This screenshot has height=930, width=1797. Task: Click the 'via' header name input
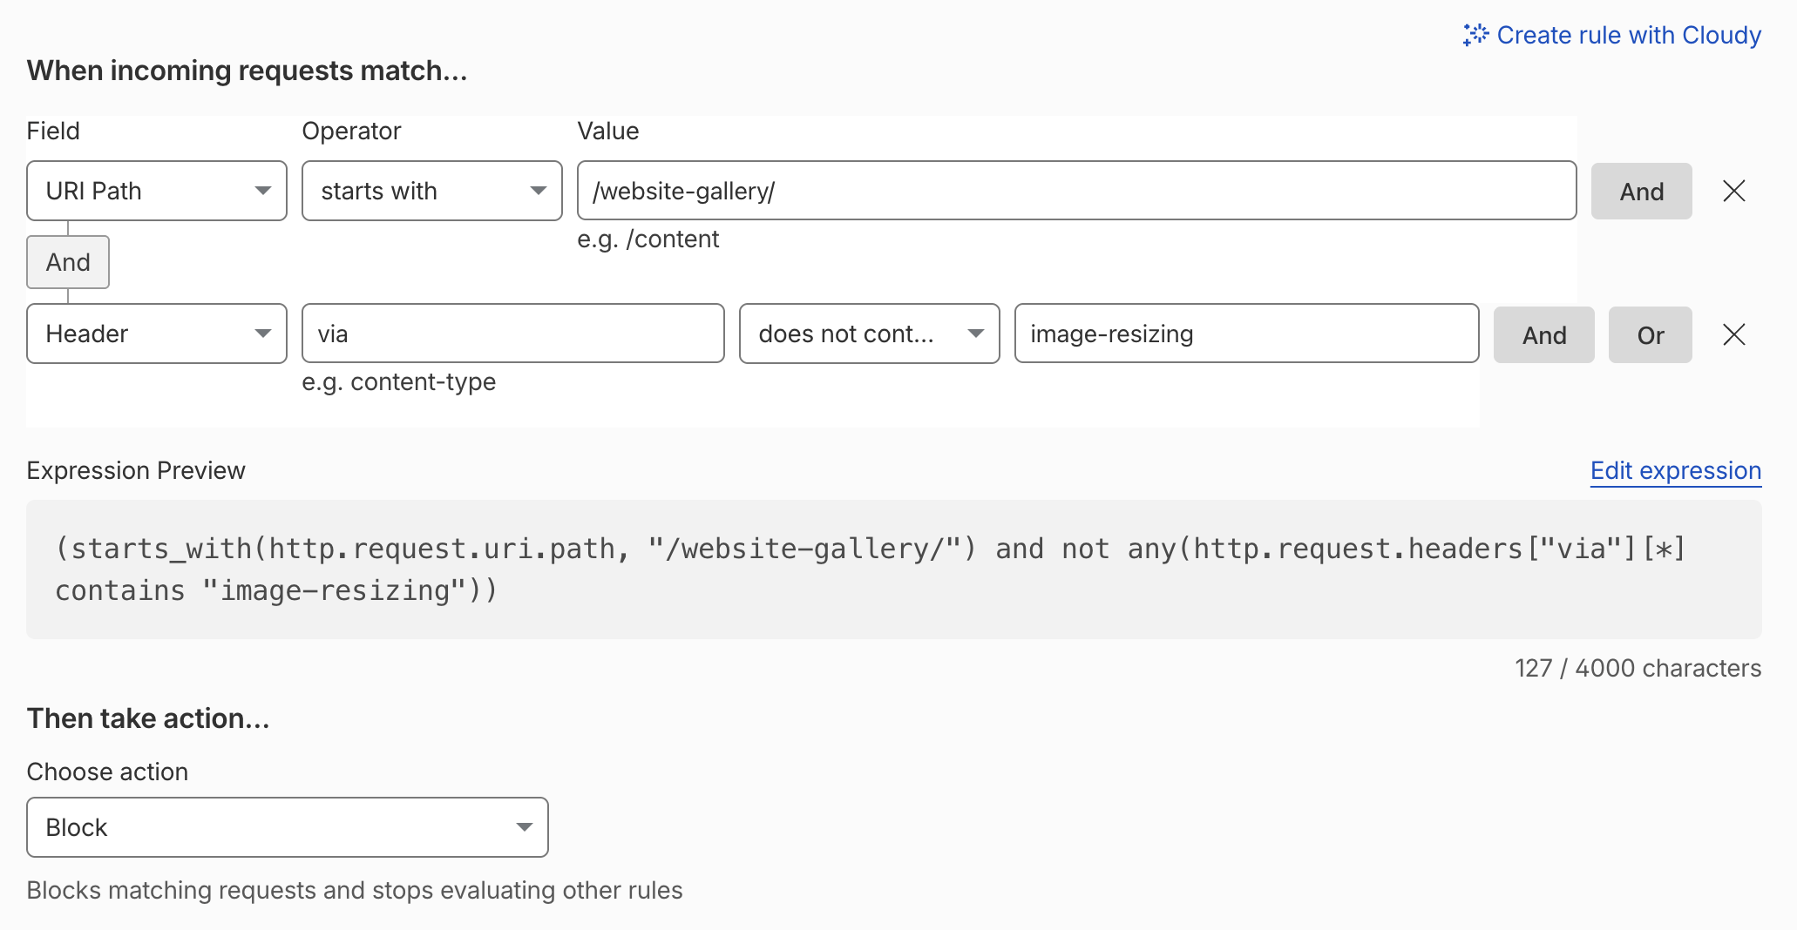pyautogui.click(x=513, y=334)
